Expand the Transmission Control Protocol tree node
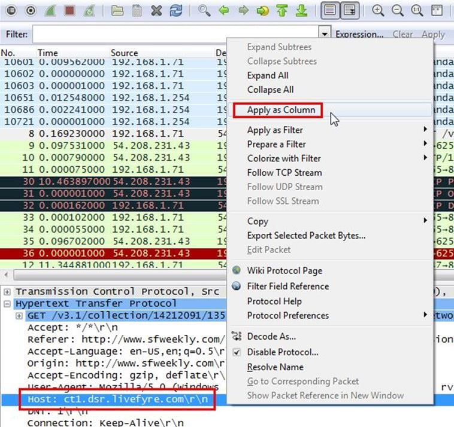The height and width of the screenshot is (427, 454). 7,292
